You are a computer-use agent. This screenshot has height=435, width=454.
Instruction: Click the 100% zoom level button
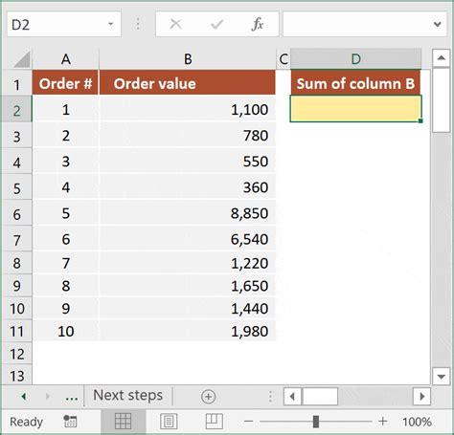point(417,422)
